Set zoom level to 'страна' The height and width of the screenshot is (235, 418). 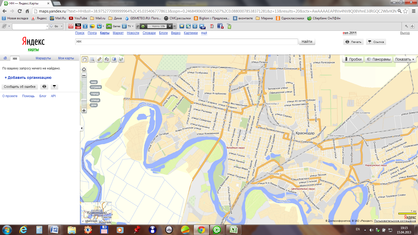96,87
